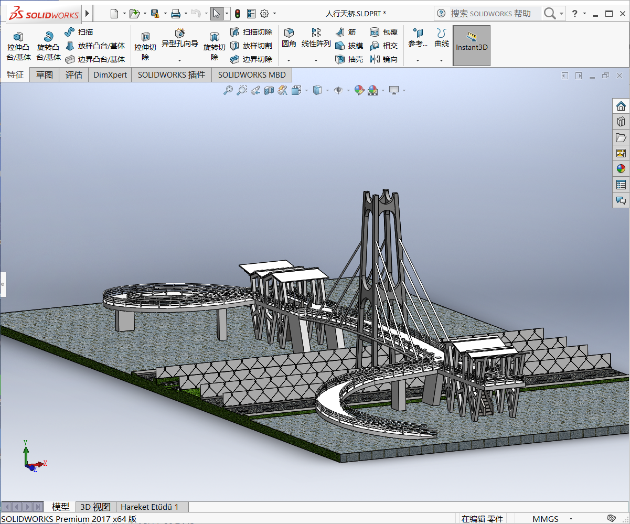The image size is (630, 524).
Task: Click the Rebuild traffic light icon
Action: (238, 14)
